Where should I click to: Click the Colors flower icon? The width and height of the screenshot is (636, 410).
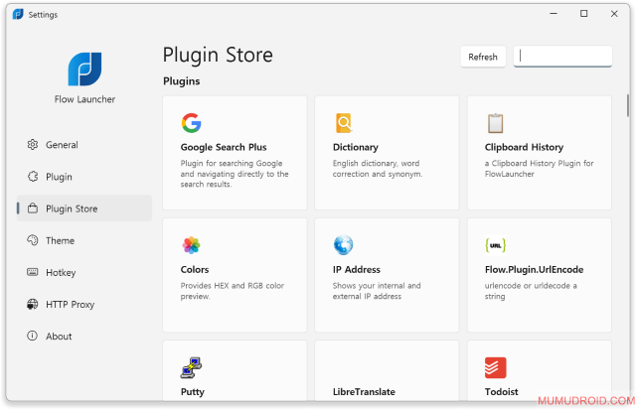[x=191, y=245]
